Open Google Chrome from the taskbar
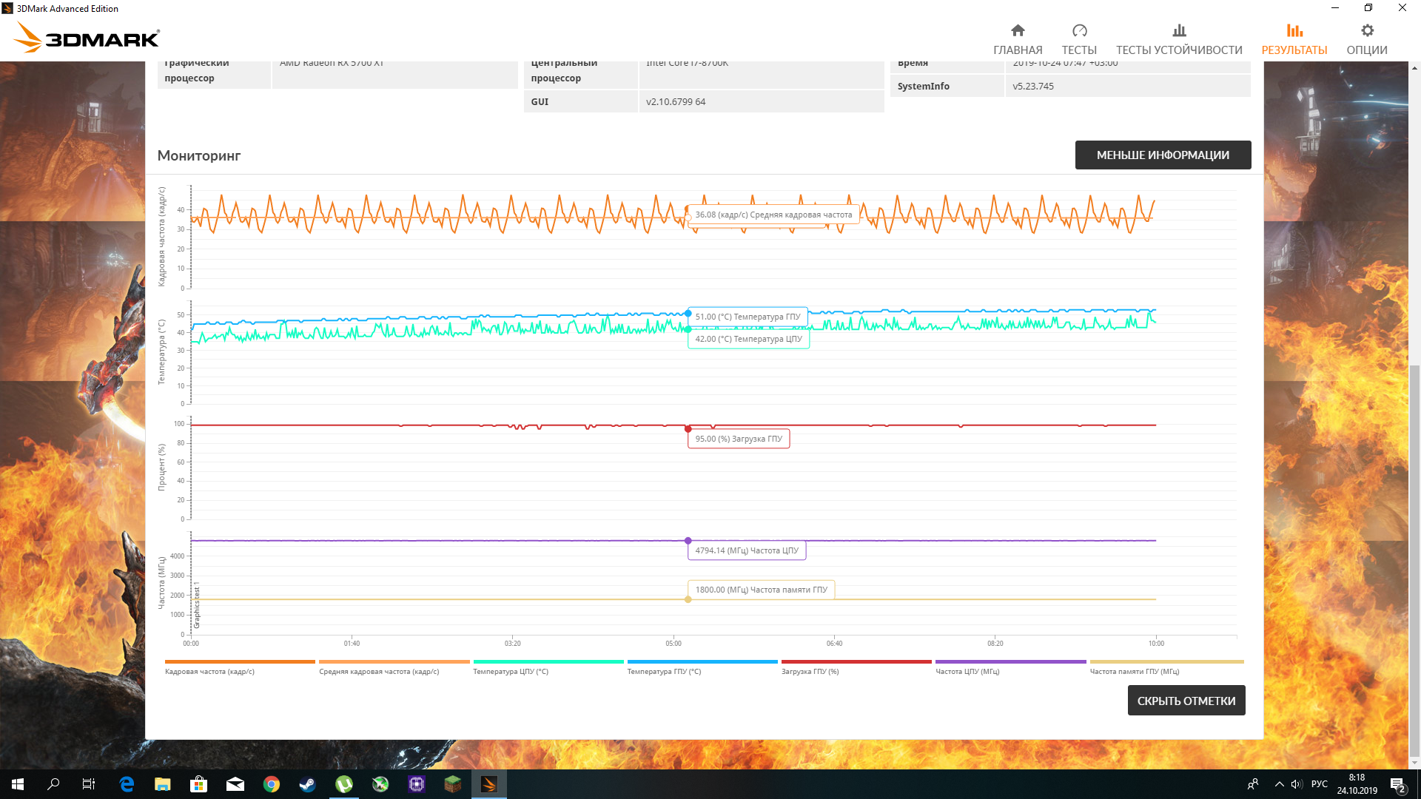 tap(272, 784)
